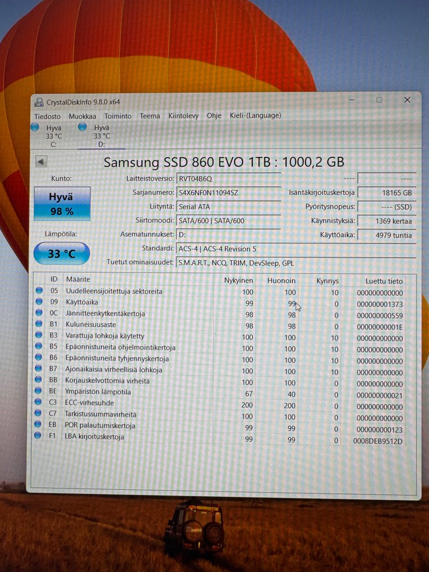Viewport: 429px width, 572px height.
Task: Click the Isäntäkirjoituskertoja value 18165 GB
Action: click(387, 193)
